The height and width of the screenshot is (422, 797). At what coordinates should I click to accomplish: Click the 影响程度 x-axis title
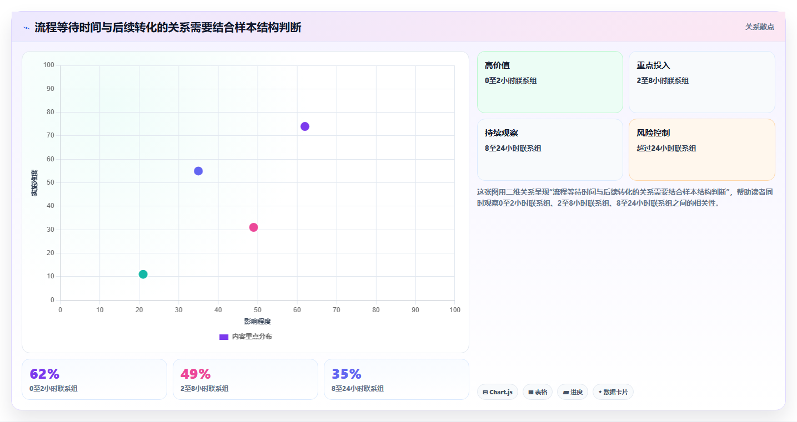257,322
